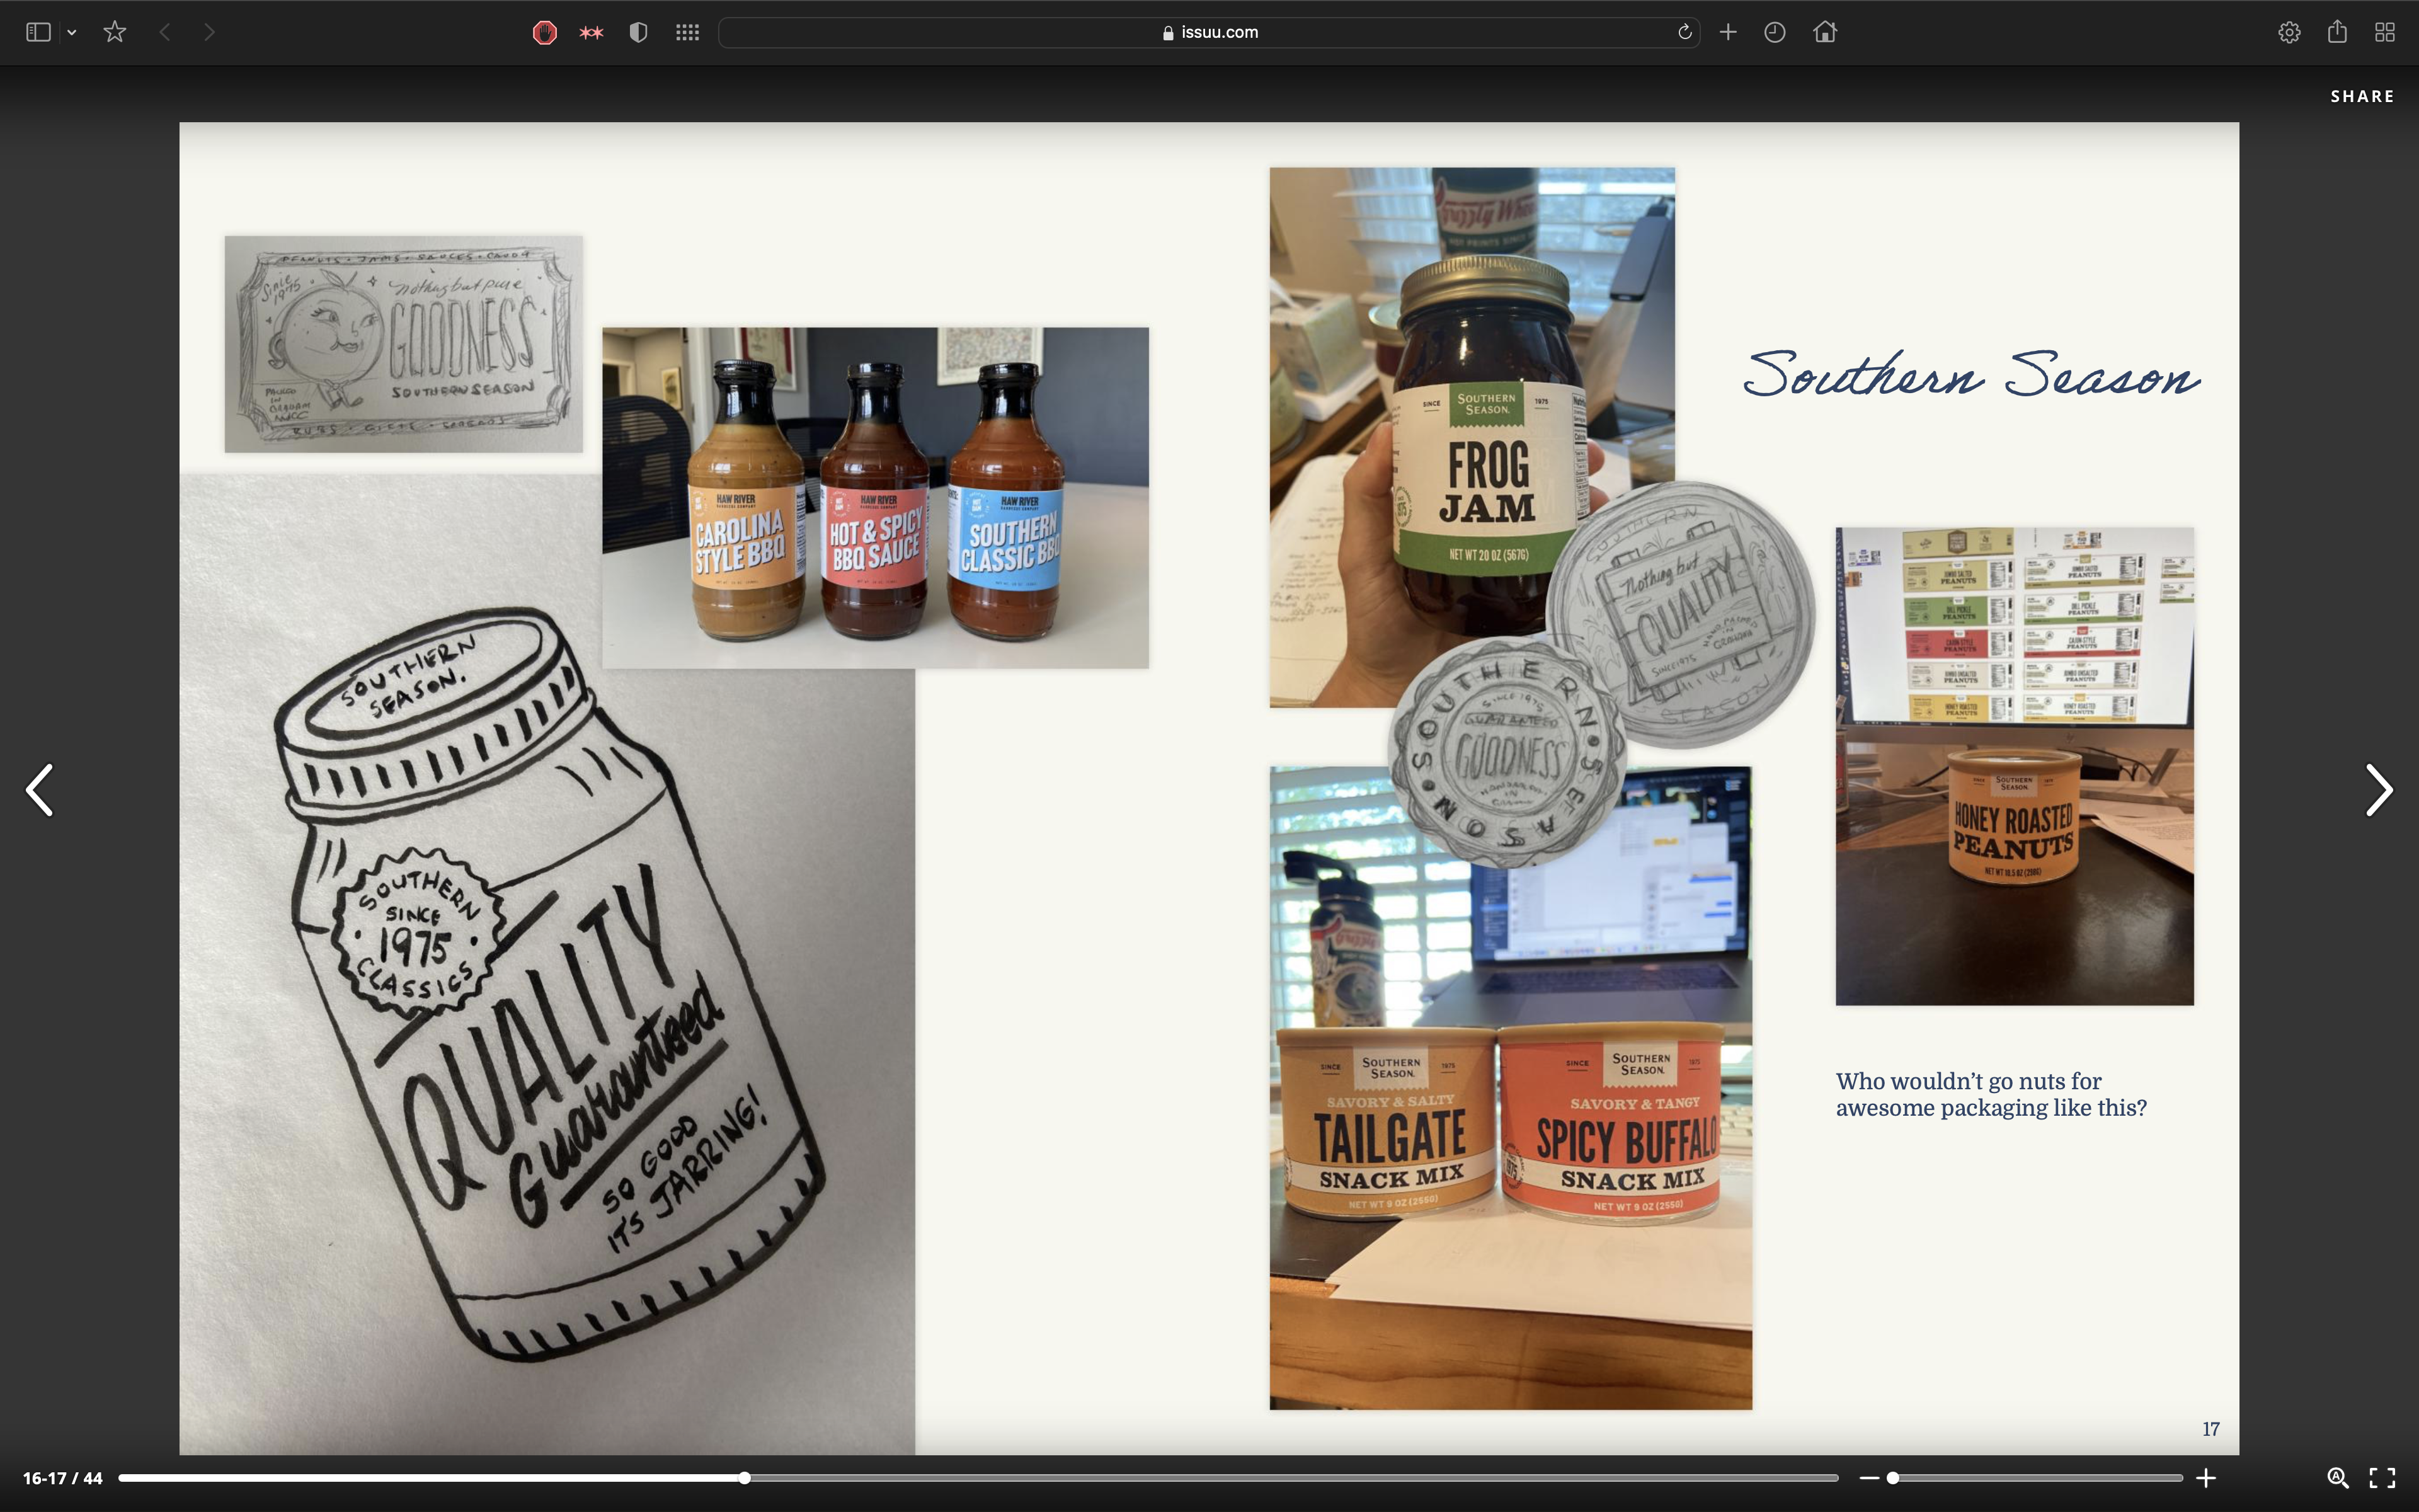Screen dimensions: 2419x1512
Task: Open the red asterisks extension icon
Action: [x=592, y=33]
